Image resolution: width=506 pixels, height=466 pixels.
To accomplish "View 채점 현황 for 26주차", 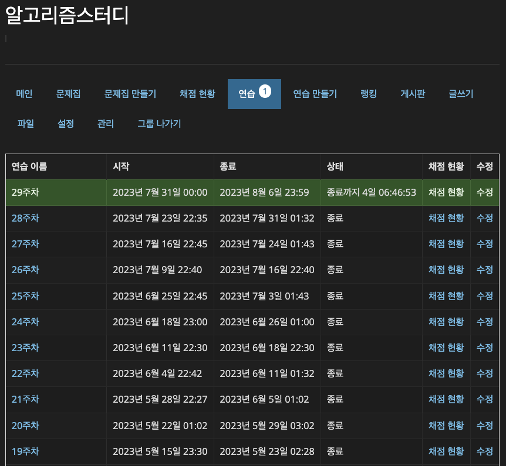I will (446, 270).
